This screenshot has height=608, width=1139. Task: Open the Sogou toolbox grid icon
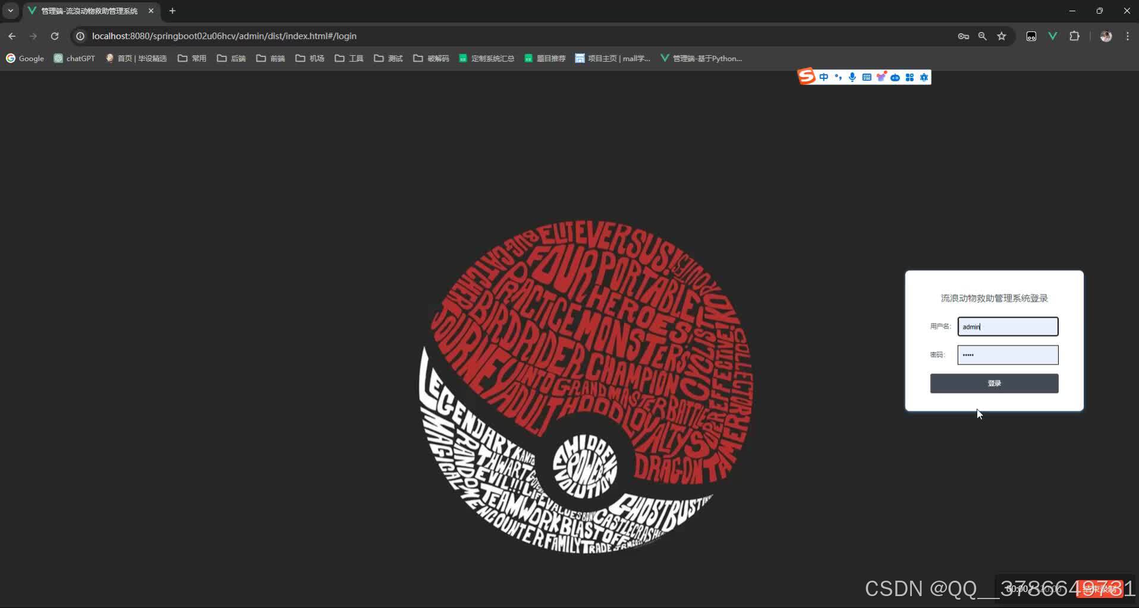click(909, 77)
